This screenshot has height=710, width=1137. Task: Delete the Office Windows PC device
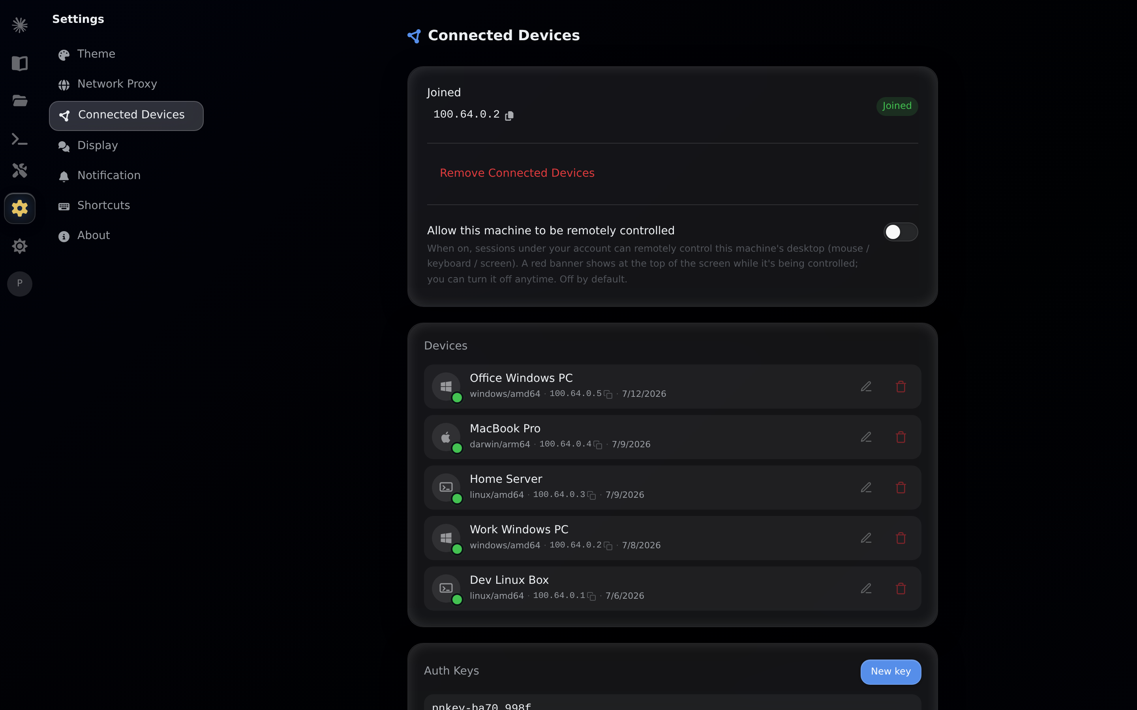click(x=901, y=387)
